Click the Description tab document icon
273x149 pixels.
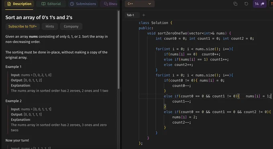(x=9, y=4)
